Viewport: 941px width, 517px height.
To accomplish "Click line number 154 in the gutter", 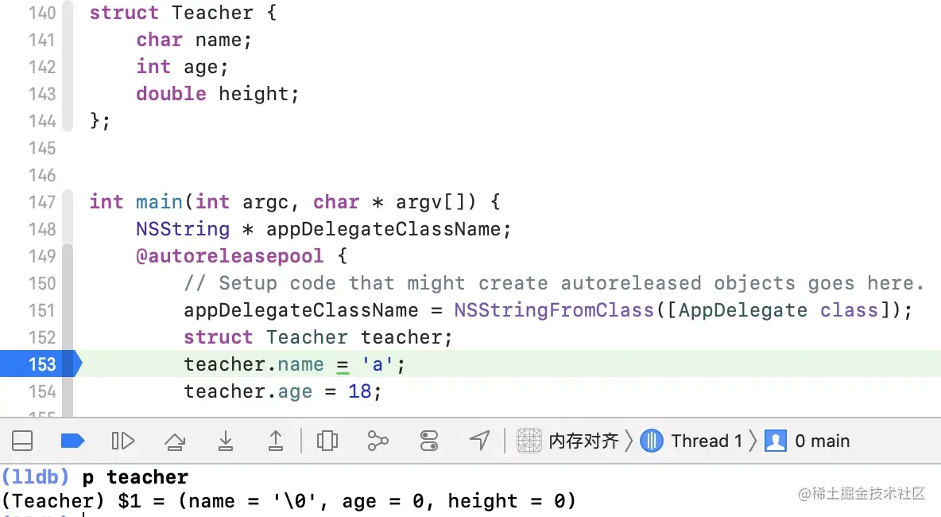I will point(42,391).
